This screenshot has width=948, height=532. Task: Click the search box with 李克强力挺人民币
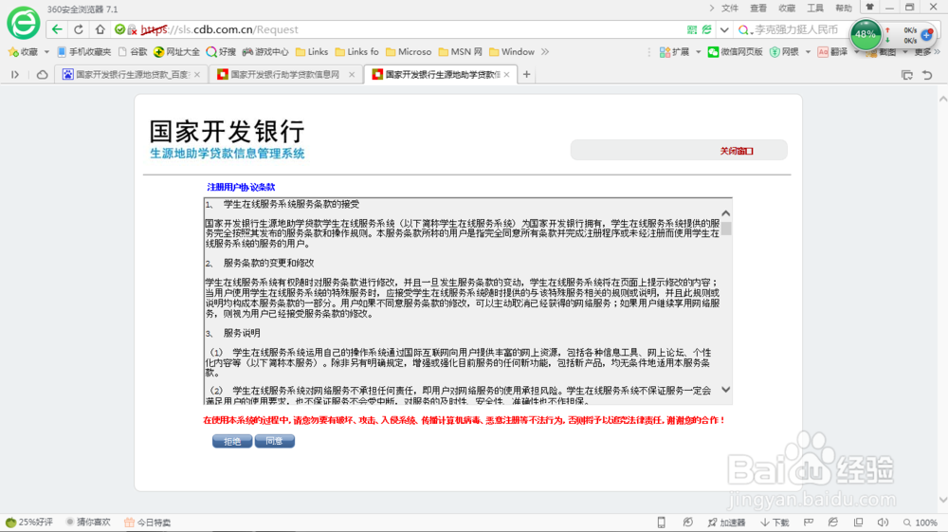797,29
